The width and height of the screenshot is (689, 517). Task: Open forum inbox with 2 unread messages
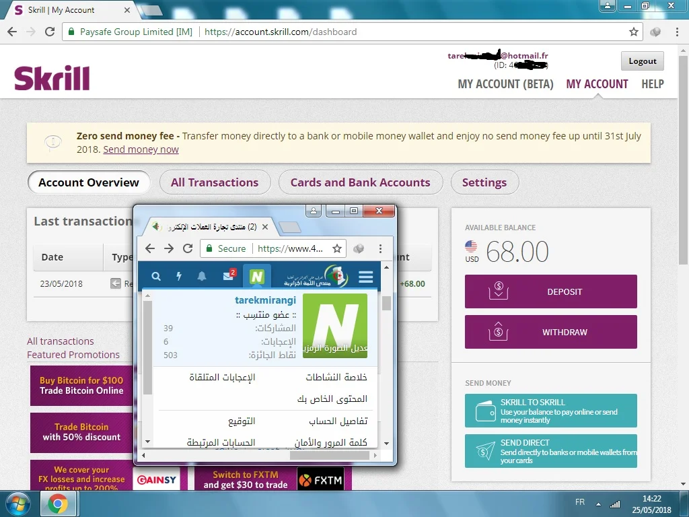[x=229, y=276]
